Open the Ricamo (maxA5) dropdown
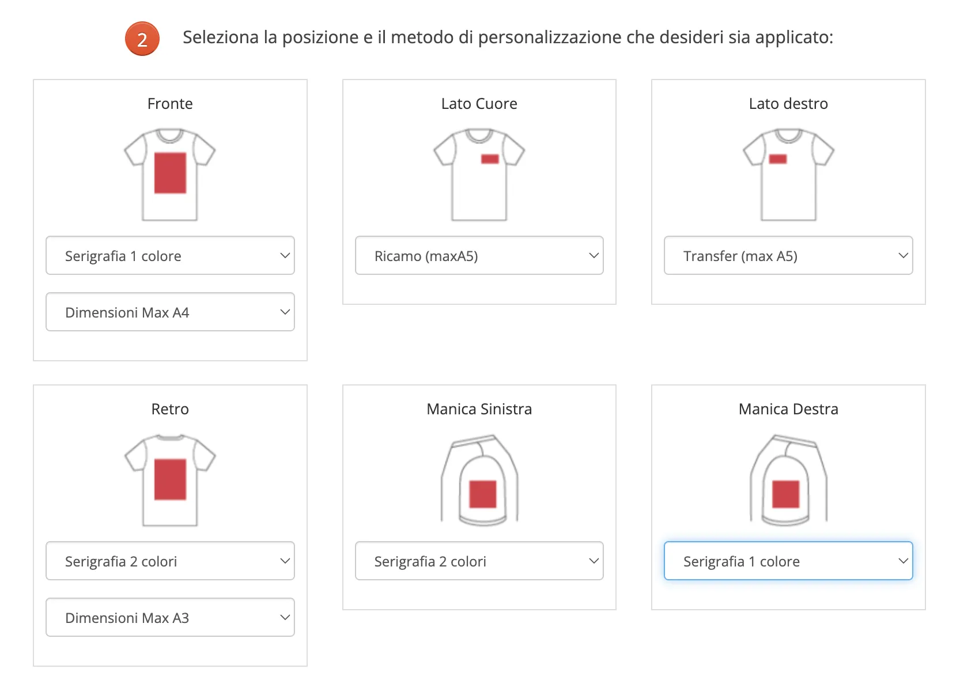The width and height of the screenshot is (960, 680). point(479,255)
